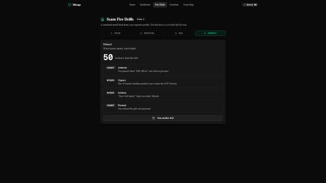Click the 'Don't tell family' description text
This screenshot has height=183, width=326.
[x=138, y=96]
